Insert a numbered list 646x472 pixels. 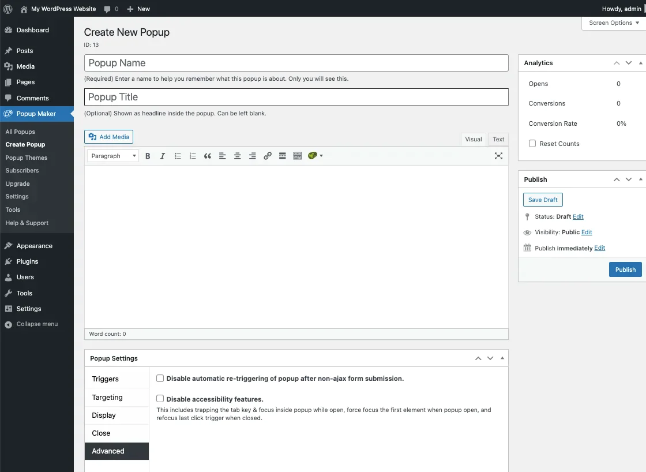(x=193, y=155)
